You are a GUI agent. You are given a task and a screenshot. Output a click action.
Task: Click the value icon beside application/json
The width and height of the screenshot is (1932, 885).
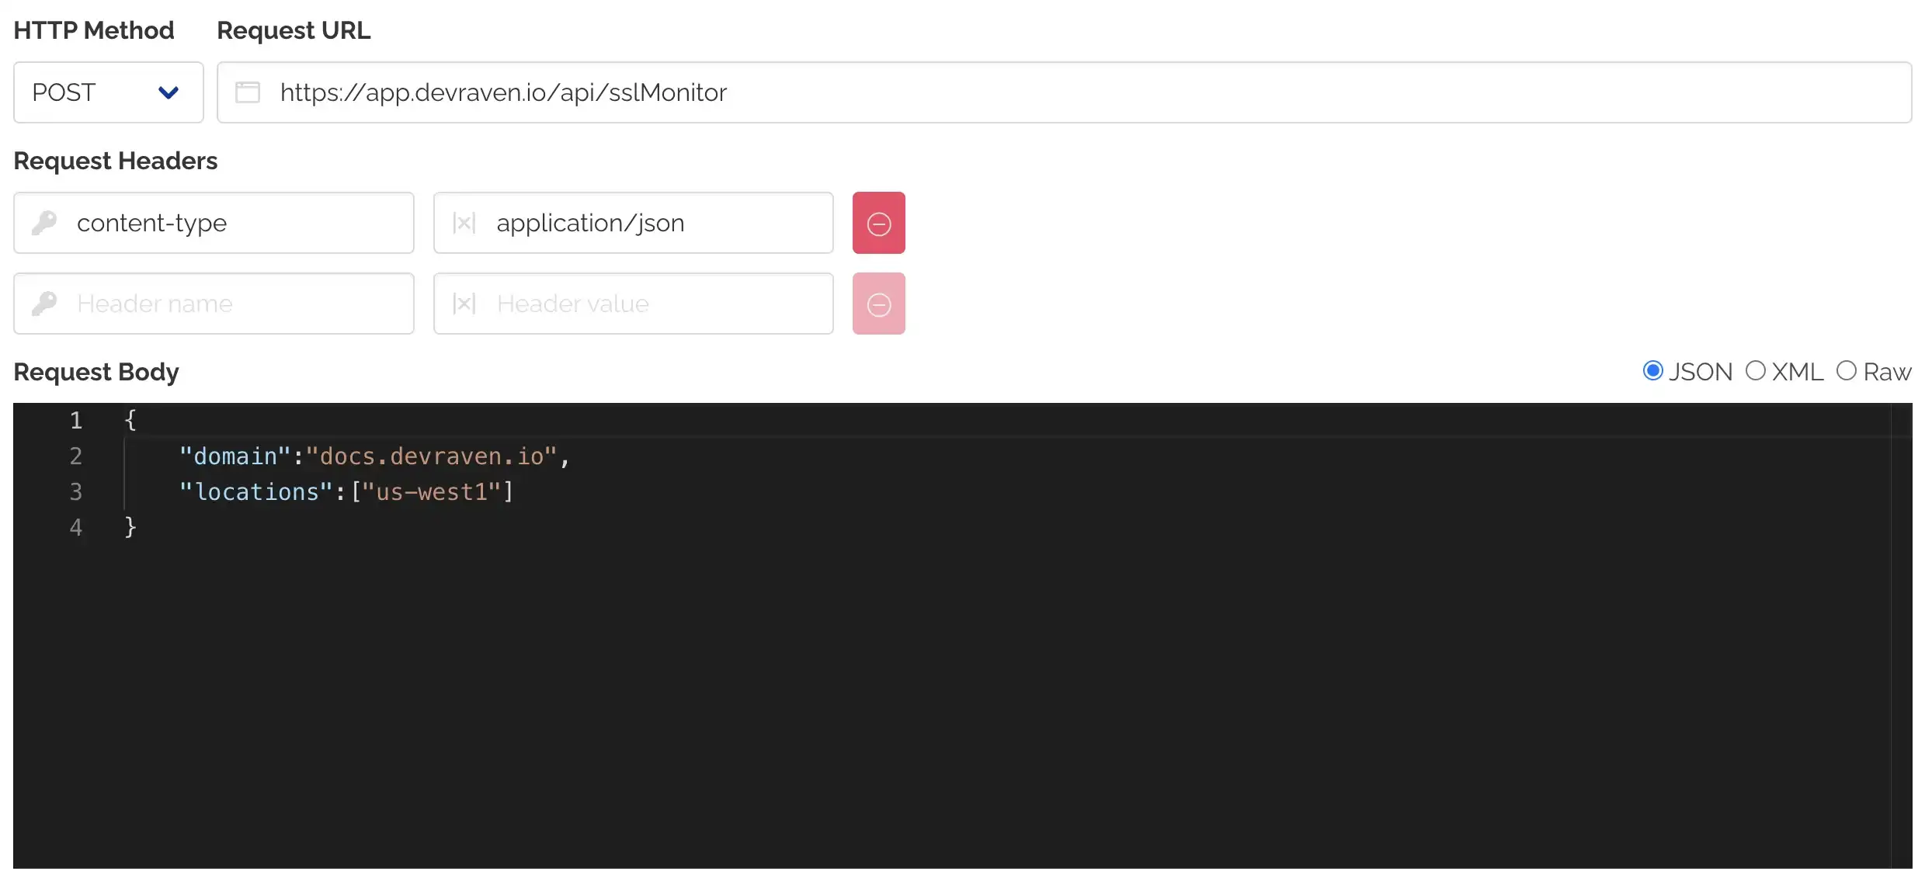click(x=464, y=223)
